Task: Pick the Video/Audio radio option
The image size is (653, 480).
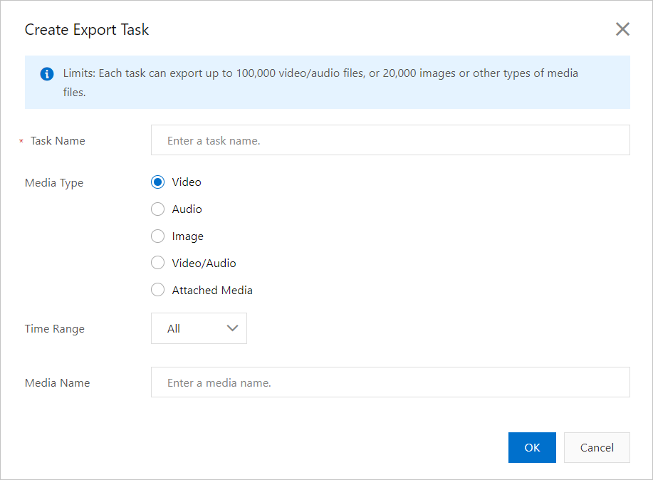Action: [x=158, y=264]
